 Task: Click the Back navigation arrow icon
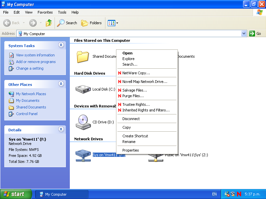(7, 23)
